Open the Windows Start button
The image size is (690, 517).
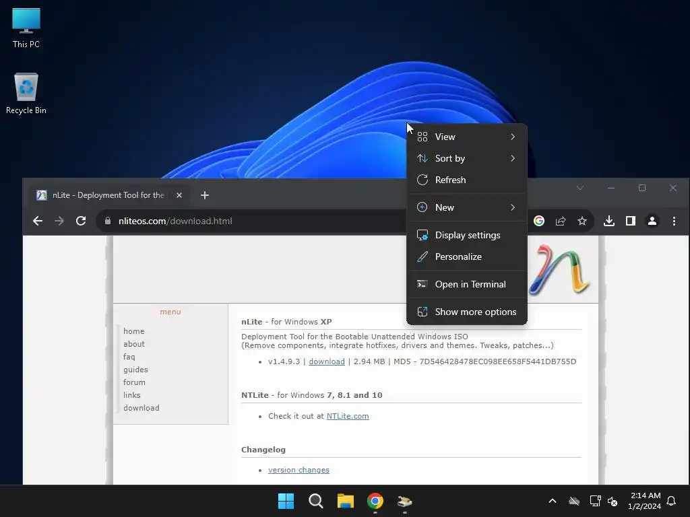point(286,501)
